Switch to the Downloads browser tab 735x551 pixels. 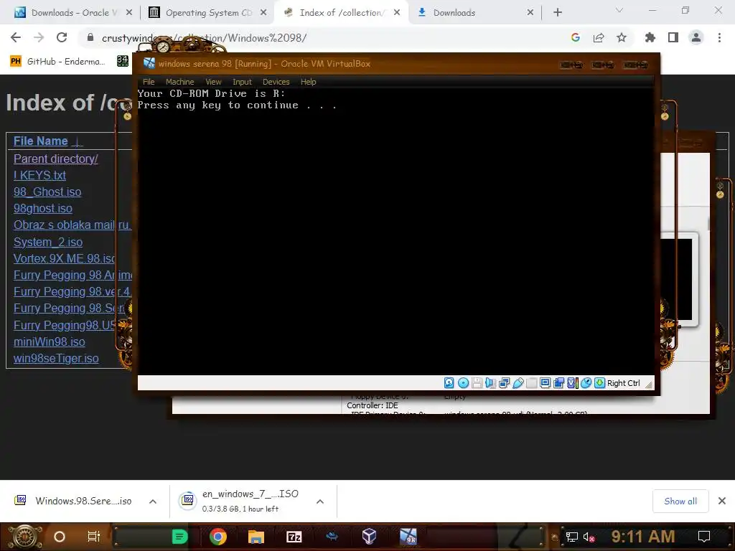[x=475, y=13]
